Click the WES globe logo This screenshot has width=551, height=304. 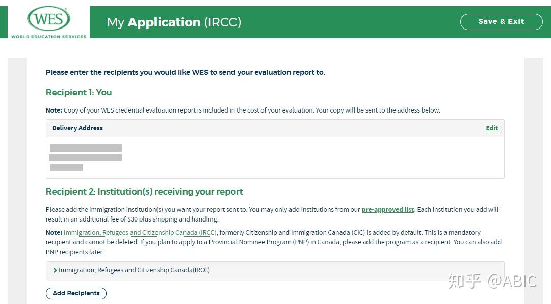pos(48,20)
